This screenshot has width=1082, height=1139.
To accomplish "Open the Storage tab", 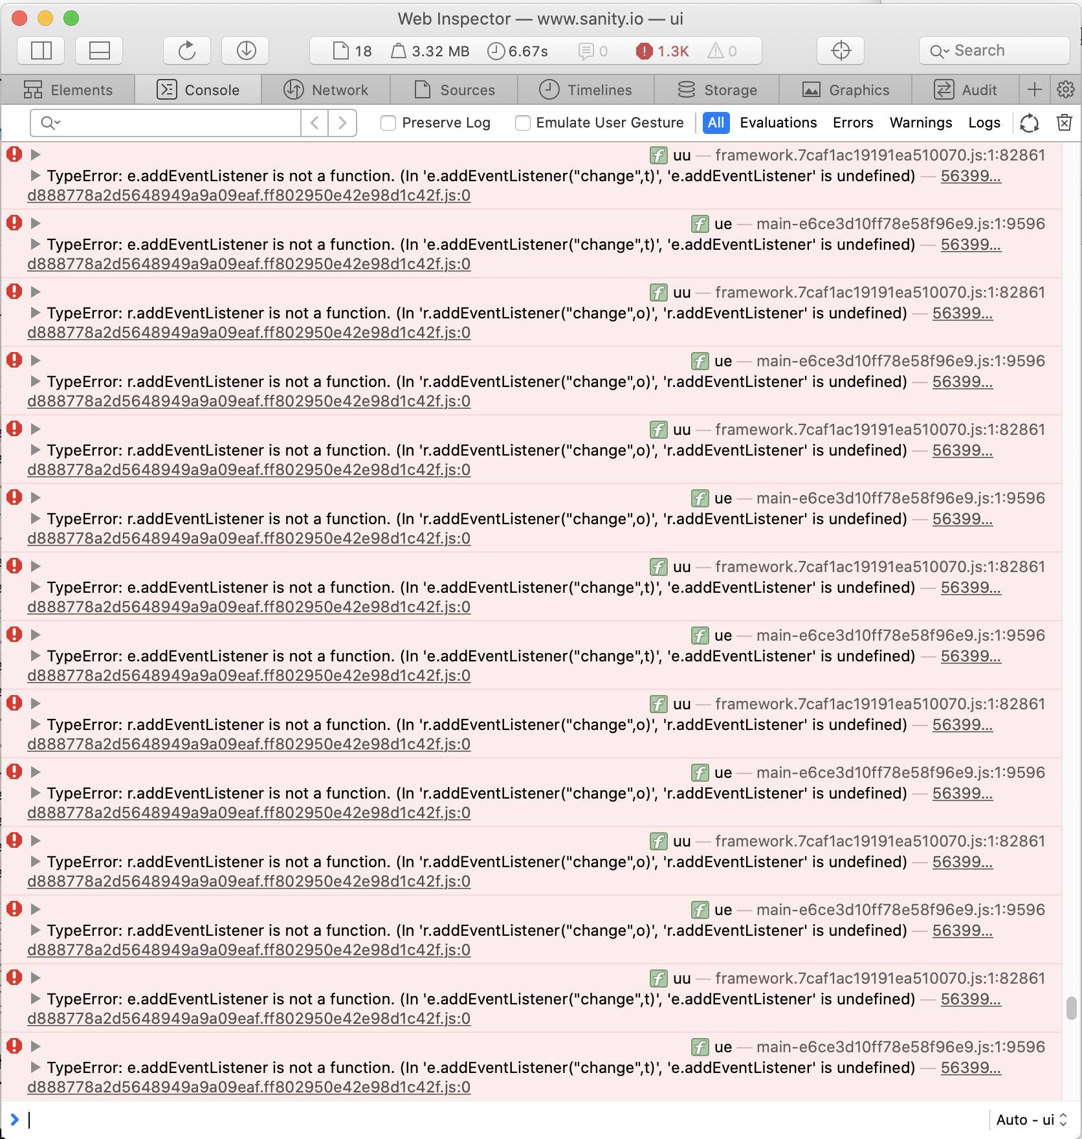I will coord(718,89).
